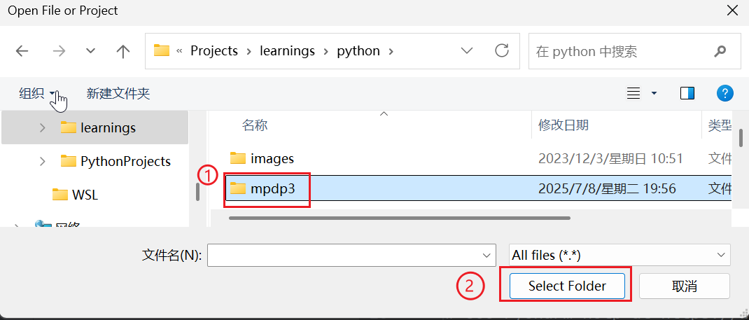Open the view options dropdown arrow

(x=654, y=93)
